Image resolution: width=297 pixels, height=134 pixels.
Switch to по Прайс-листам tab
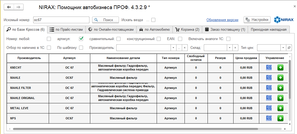point(66,30)
